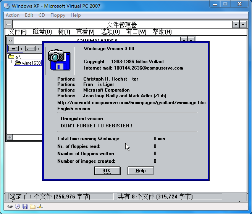
Task: Select the wima1630 folder in tree
Action: click(31, 63)
